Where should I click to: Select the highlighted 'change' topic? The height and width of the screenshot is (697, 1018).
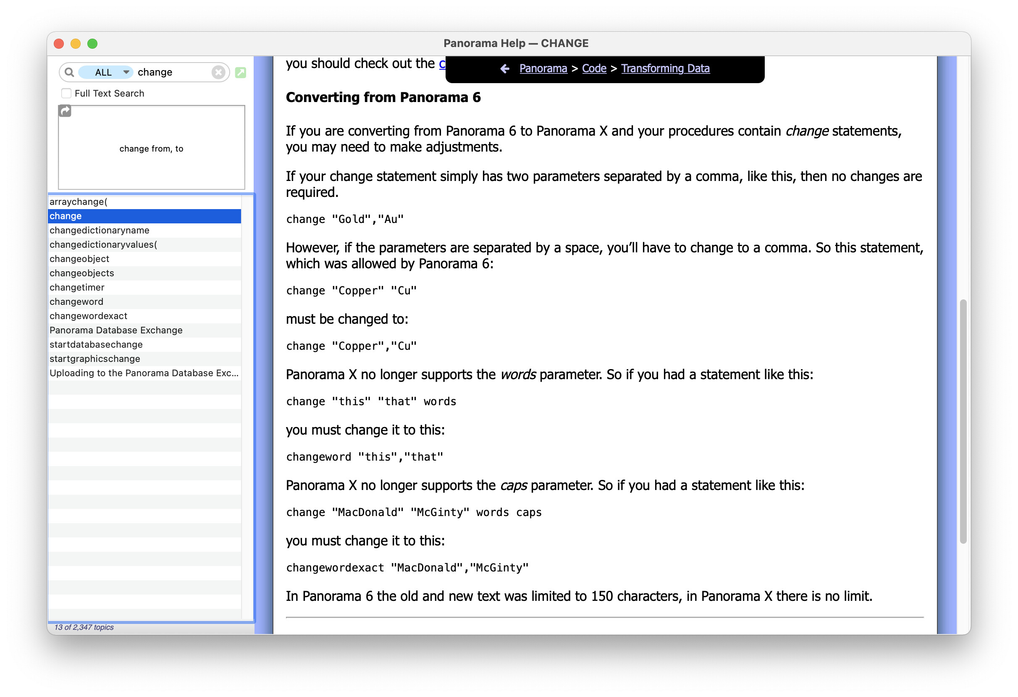tap(144, 216)
